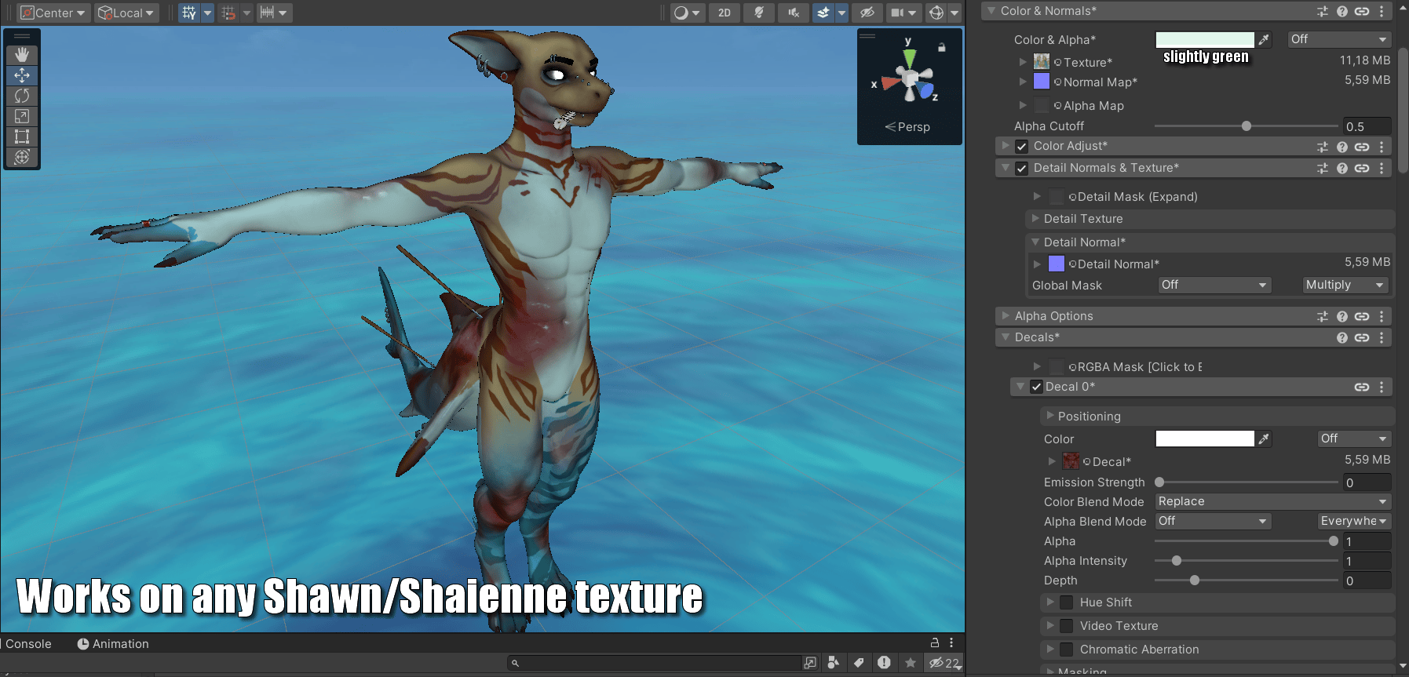
Task: Click the Alpha Cutoff slider handle
Action: pyautogui.click(x=1247, y=126)
